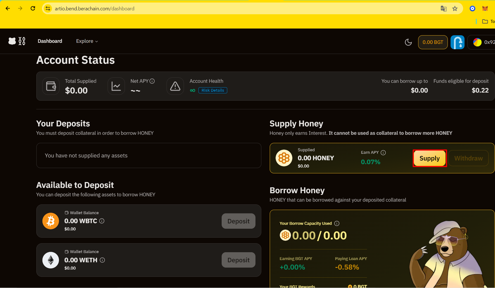
Task: Click the Supply Honey heading
Action: point(296,124)
